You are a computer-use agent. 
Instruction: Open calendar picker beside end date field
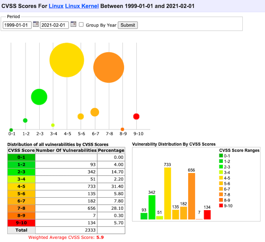coord(73,25)
